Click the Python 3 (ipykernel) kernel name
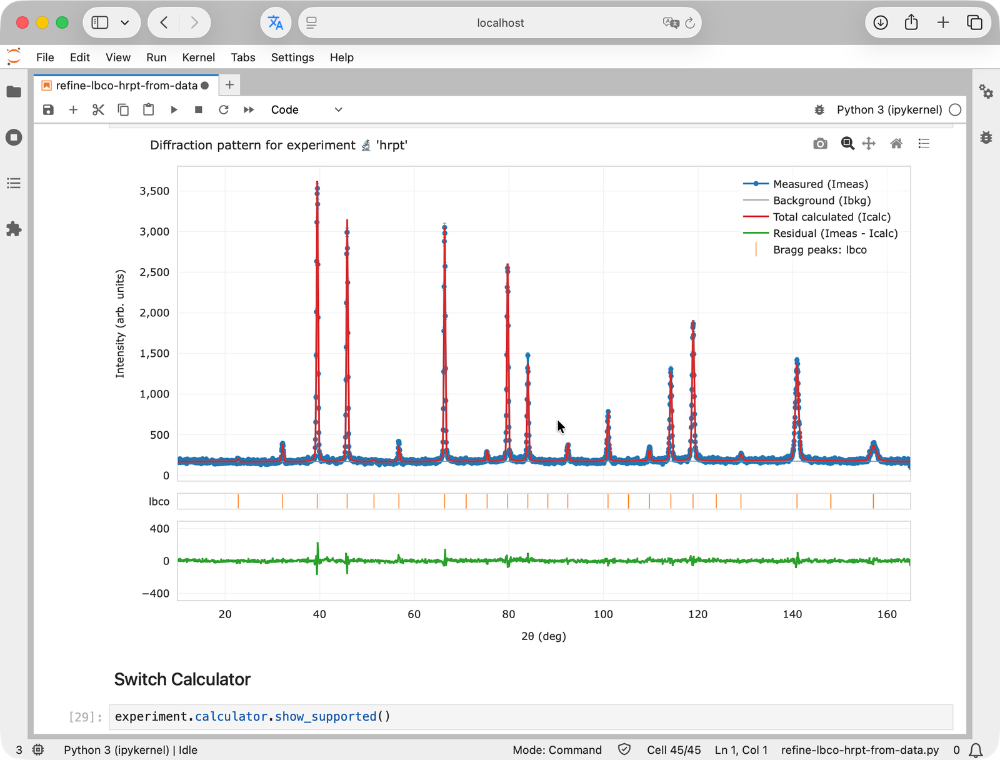This screenshot has height=760, width=1000. click(889, 110)
